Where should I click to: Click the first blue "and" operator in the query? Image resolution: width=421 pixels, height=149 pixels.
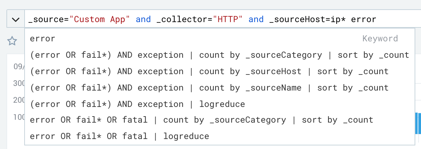[x=144, y=19]
